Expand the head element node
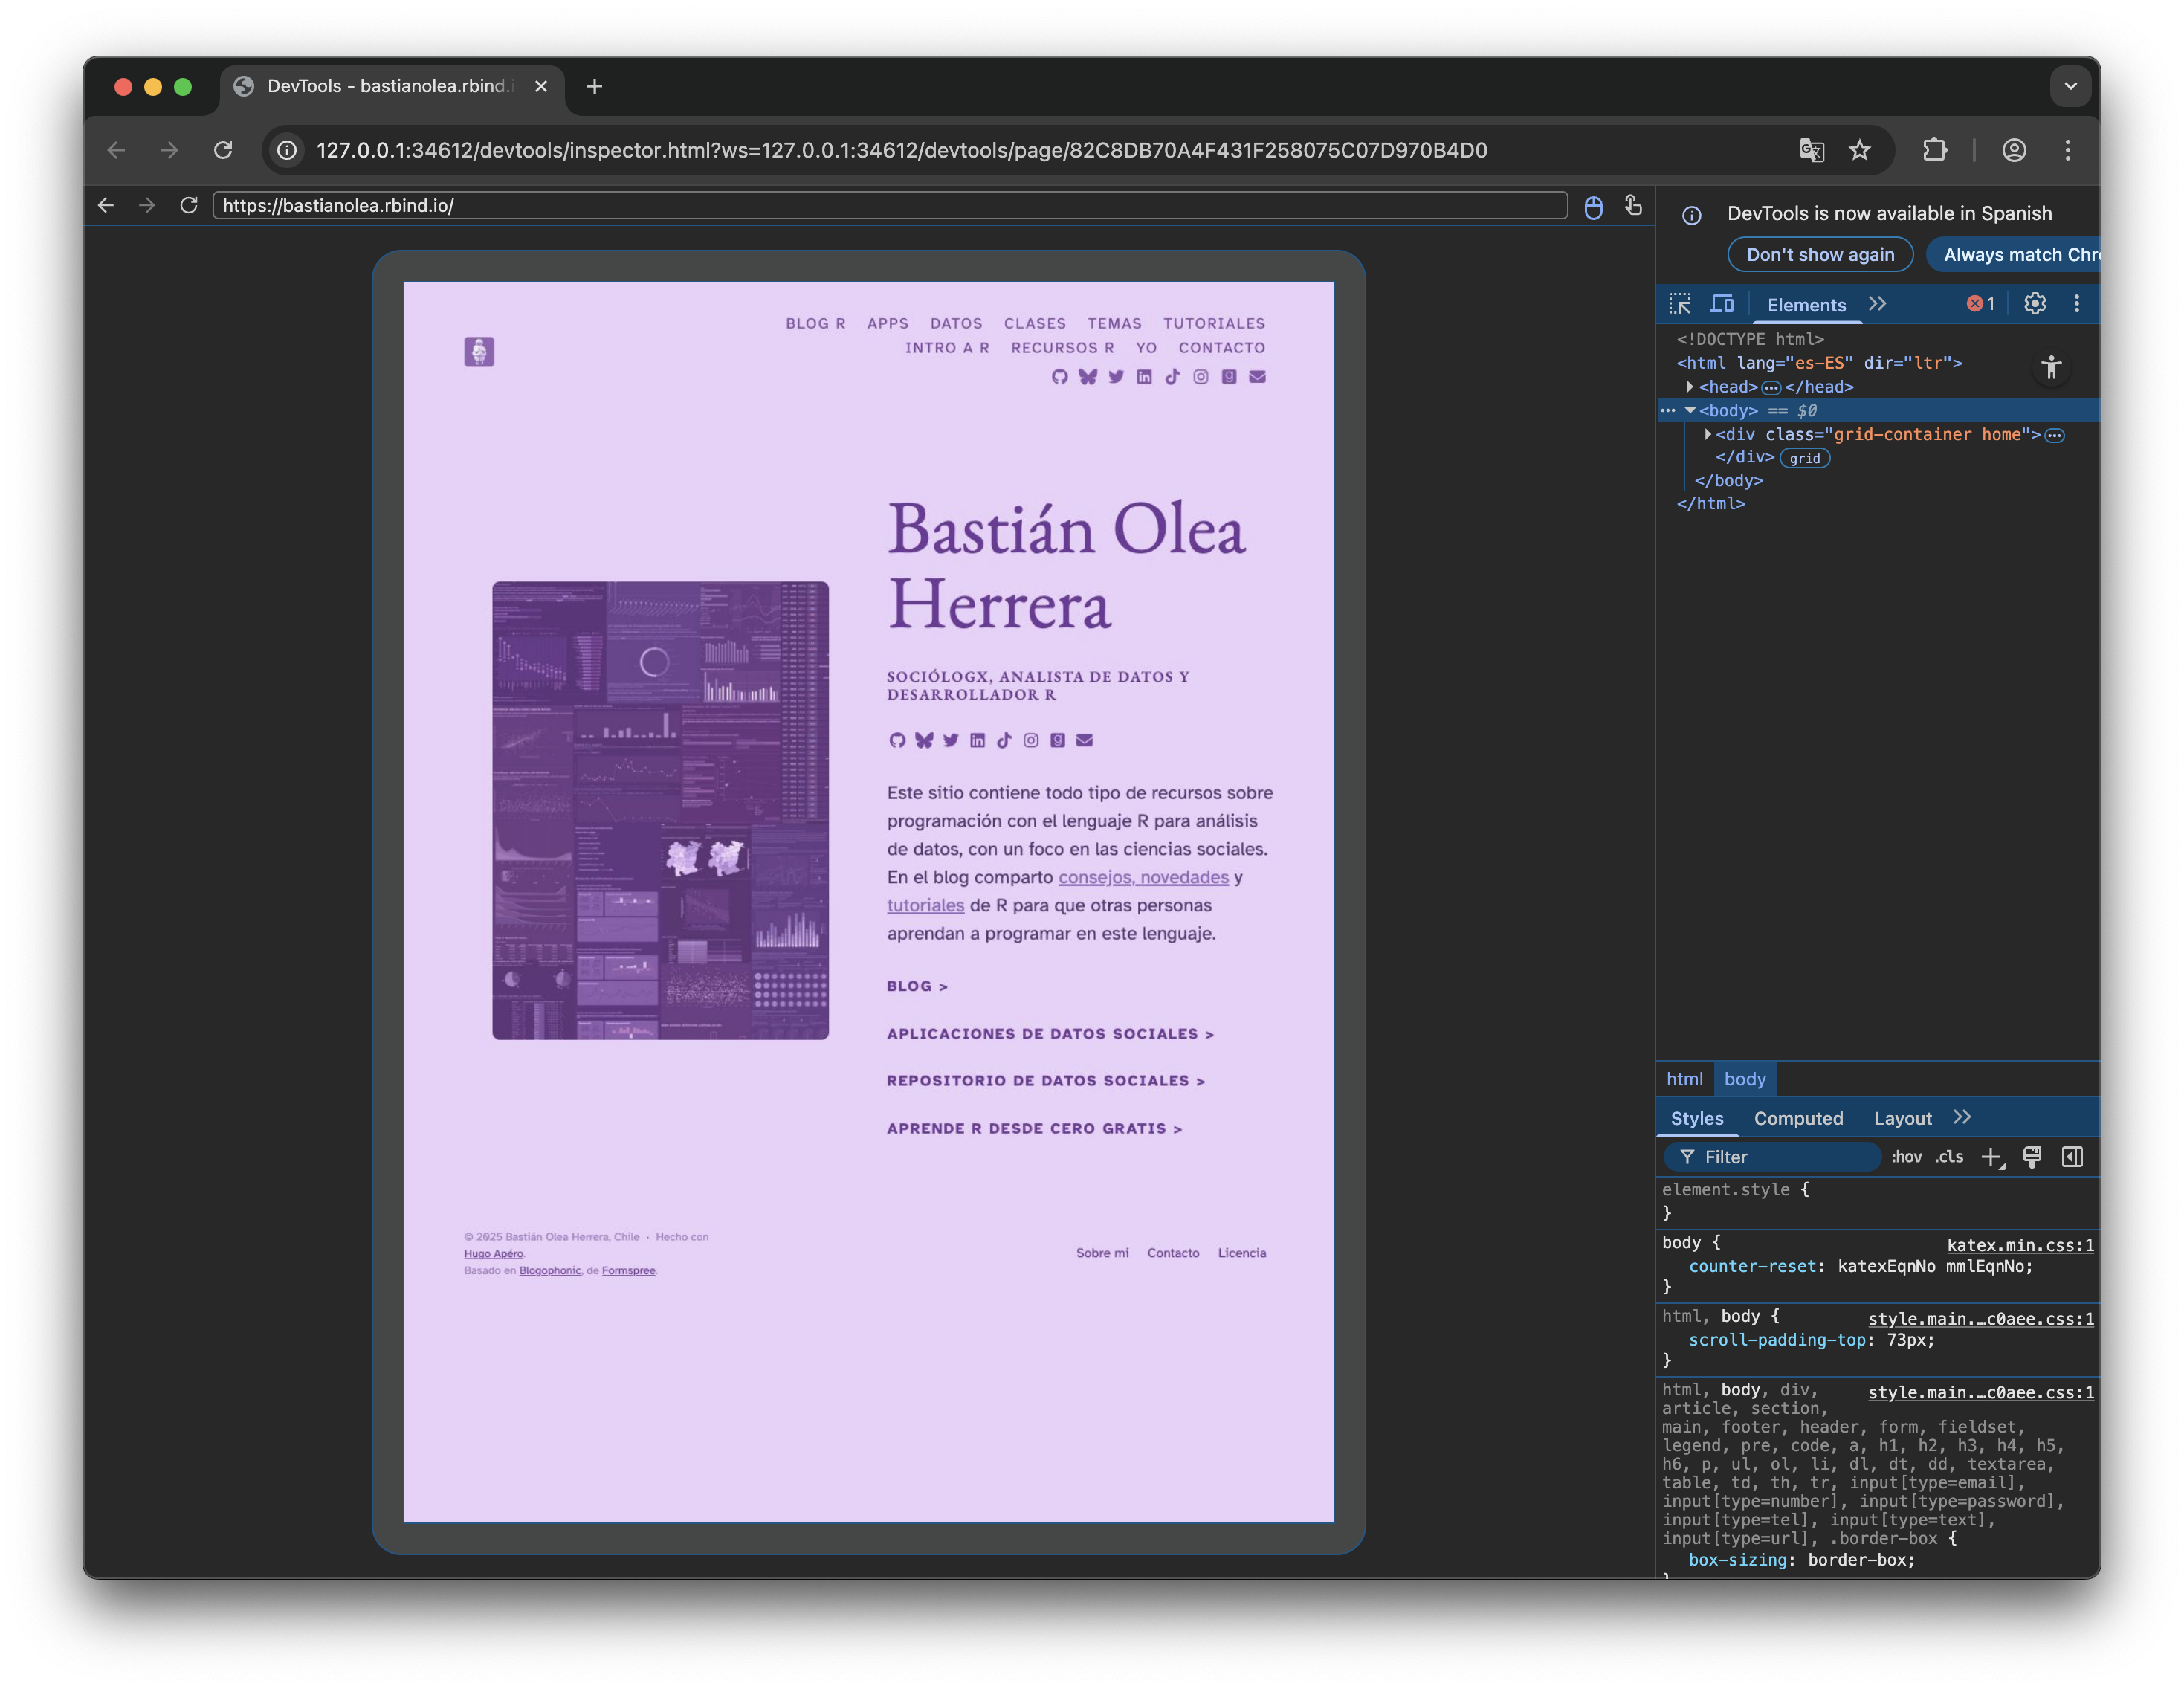Image resolution: width=2184 pixels, height=1689 pixels. coord(1690,387)
